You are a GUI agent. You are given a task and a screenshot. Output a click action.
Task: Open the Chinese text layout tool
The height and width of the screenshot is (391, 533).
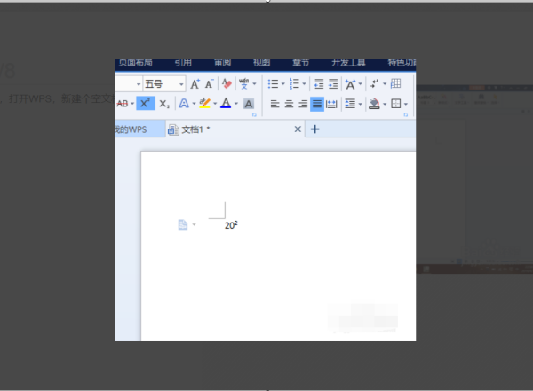[351, 84]
